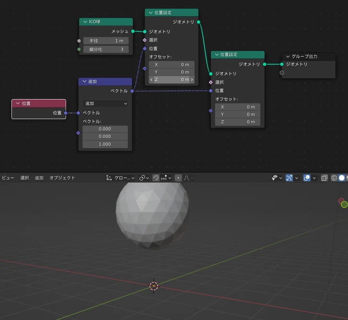Click the X offset field in first 位置設定
Screen dimensions: 348x320
click(172, 65)
